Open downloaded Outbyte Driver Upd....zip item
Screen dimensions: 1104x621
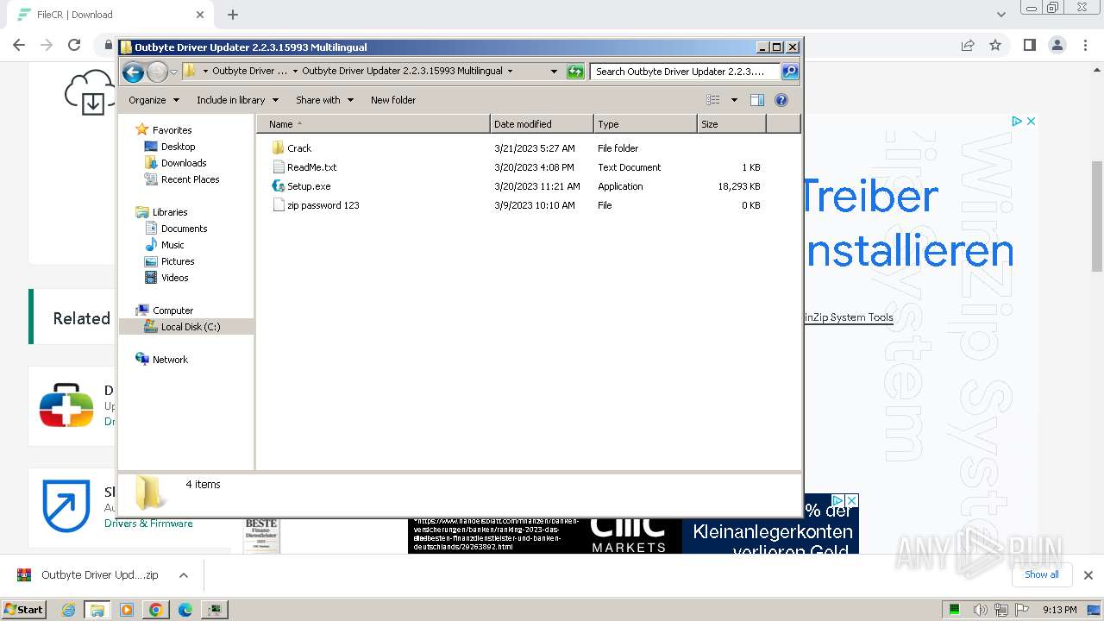coord(90,574)
